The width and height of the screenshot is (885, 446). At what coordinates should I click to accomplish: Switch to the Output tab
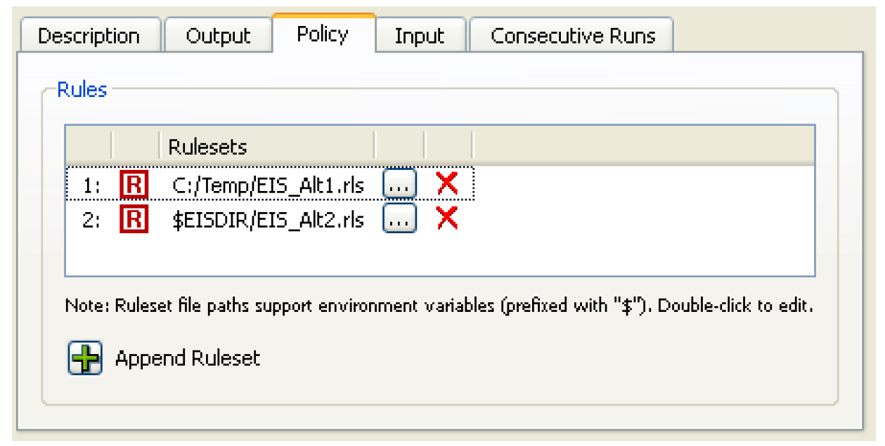click(x=218, y=36)
